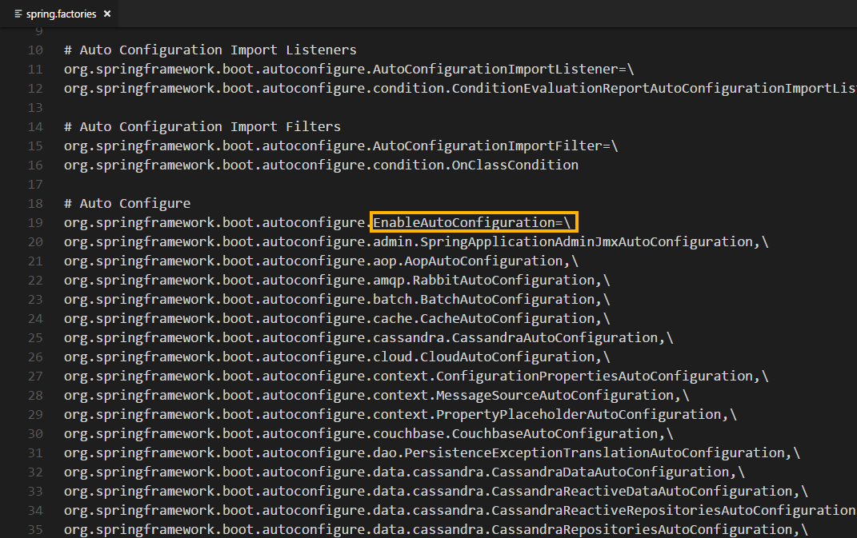Click on the OnClassCondition text
The height and width of the screenshot is (538, 857).
click(x=515, y=165)
